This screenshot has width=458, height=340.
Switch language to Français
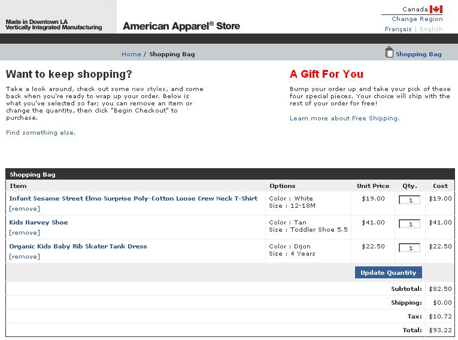click(x=398, y=29)
